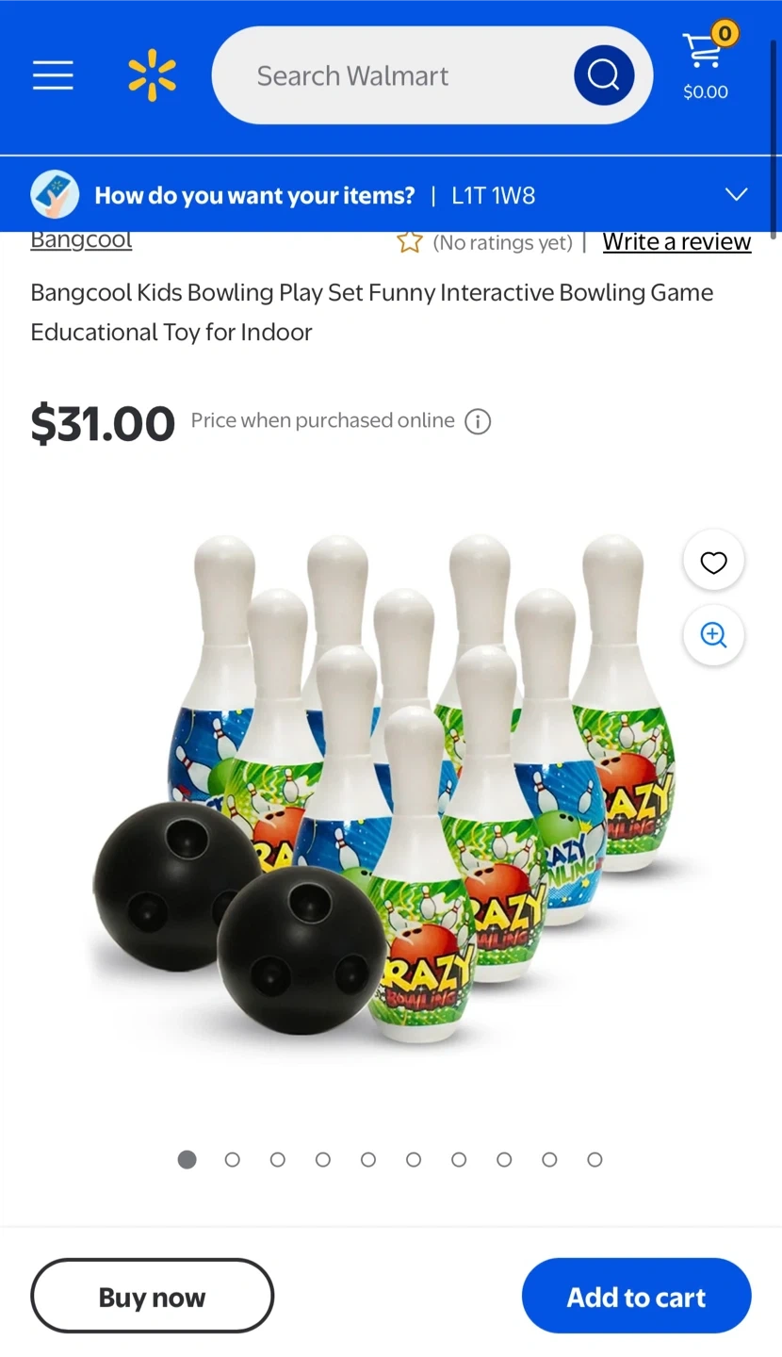Select the fifth image carousel dot
The height and width of the screenshot is (1357, 782).
[x=368, y=1160]
